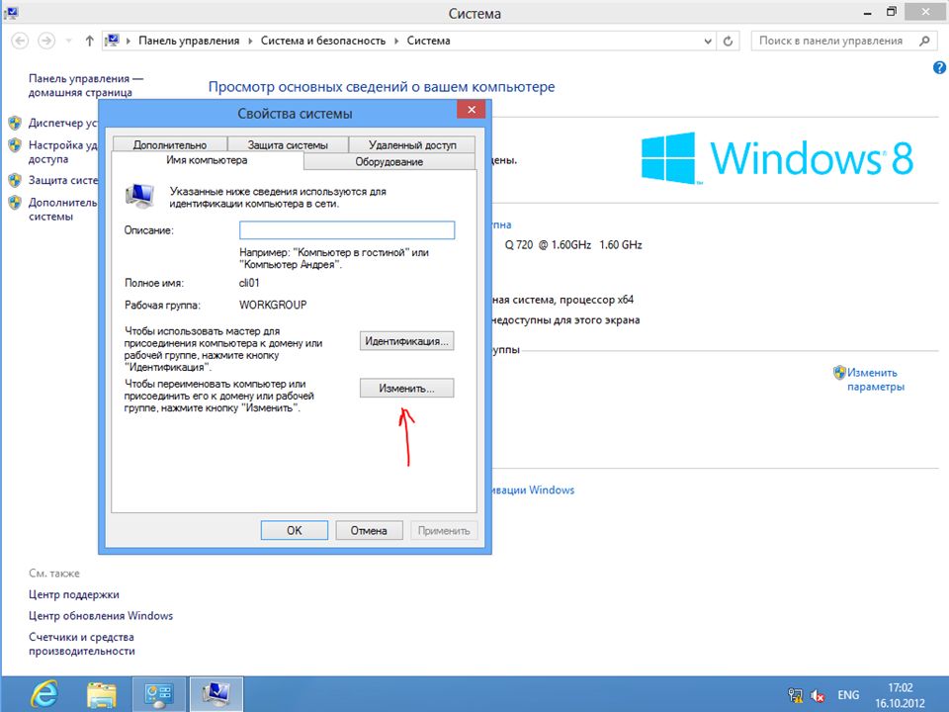The height and width of the screenshot is (712, 949).
Task: Click the Изменить параметры link
Action: pyautogui.click(x=875, y=380)
